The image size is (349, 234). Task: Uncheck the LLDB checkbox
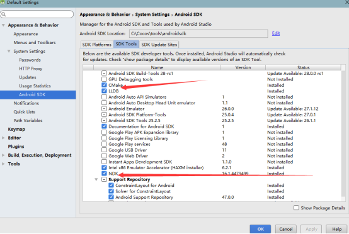click(104, 91)
